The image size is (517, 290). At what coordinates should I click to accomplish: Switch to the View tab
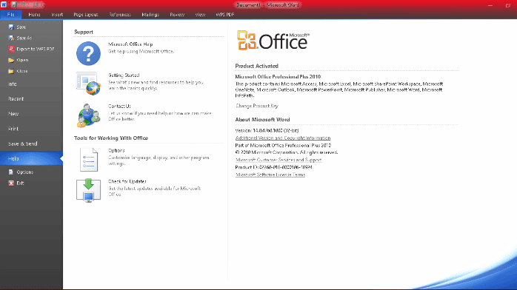pyautogui.click(x=200, y=15)
